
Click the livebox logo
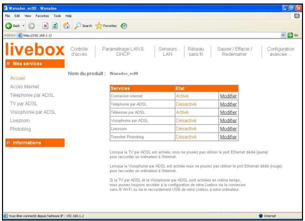click(35, 49)
